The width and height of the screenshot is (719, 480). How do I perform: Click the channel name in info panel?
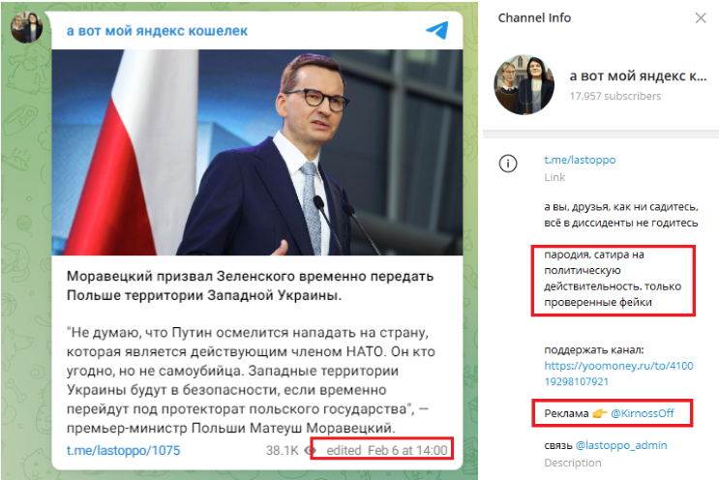(638, 75)
